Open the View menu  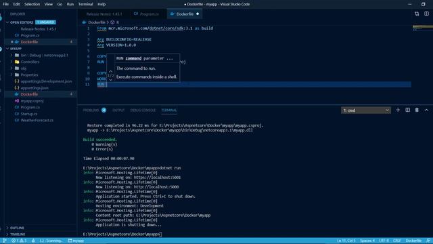click(48, 4)
